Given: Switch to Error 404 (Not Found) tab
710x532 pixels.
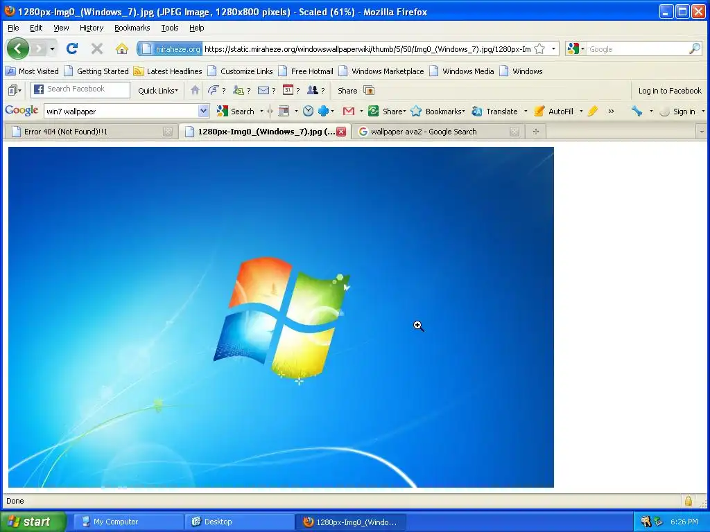Looking at the screenshot, I should coord(92,132).
